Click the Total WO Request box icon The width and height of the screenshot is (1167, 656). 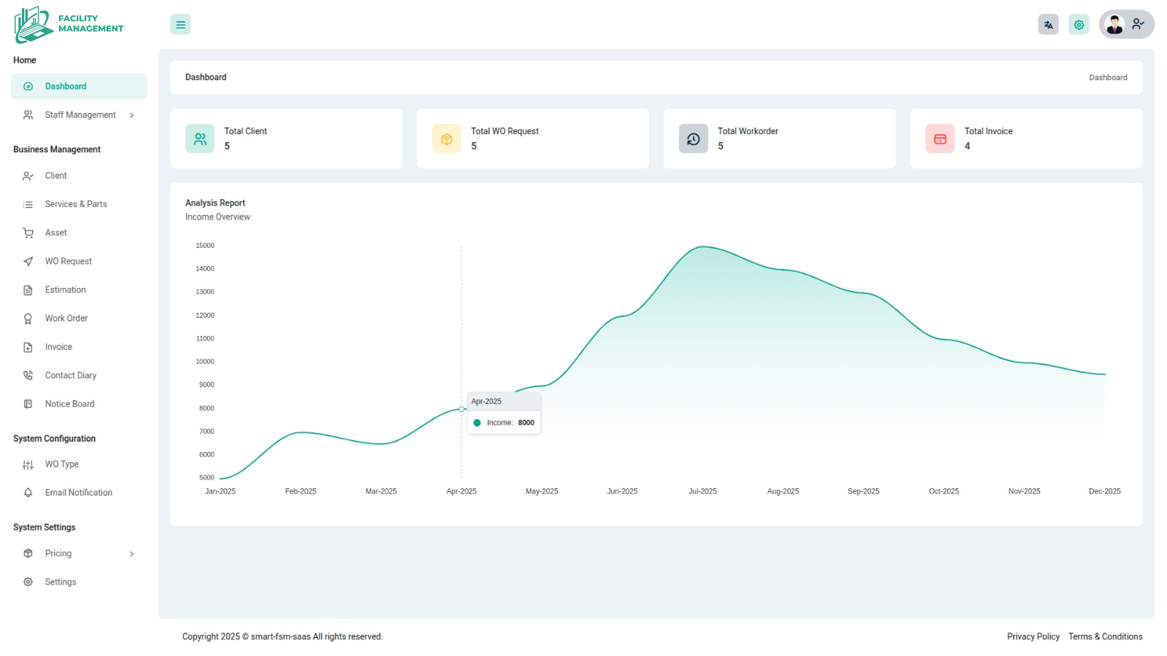tap(446, 138)
